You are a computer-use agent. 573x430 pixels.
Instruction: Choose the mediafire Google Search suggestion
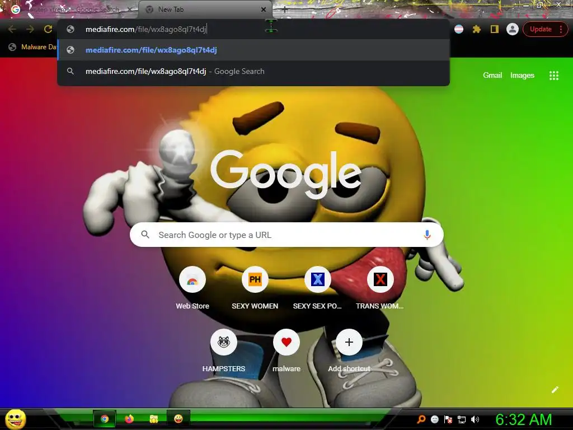(x=253, y=71)
